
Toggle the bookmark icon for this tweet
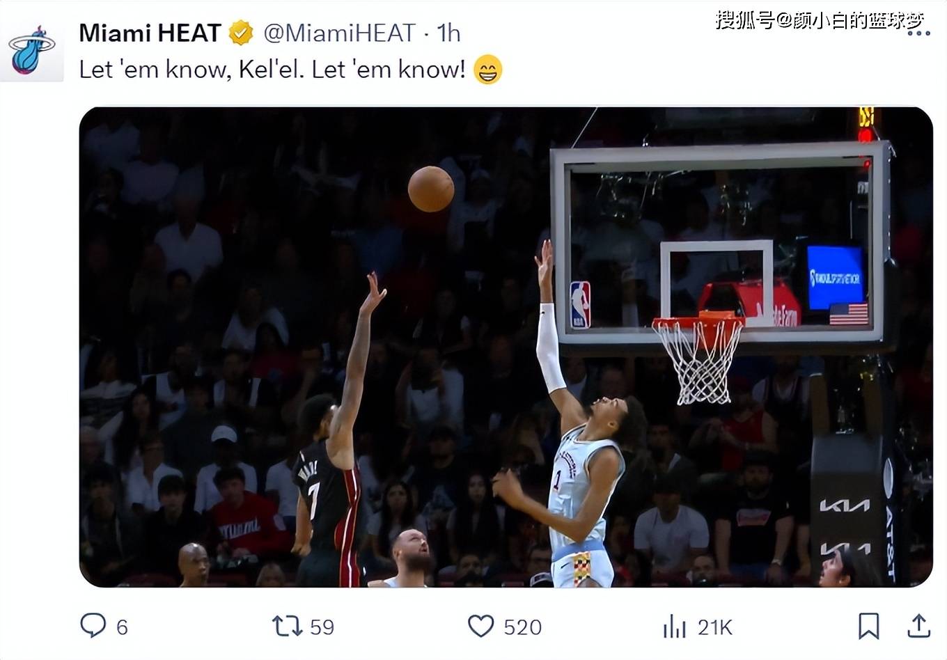[868, 626]
